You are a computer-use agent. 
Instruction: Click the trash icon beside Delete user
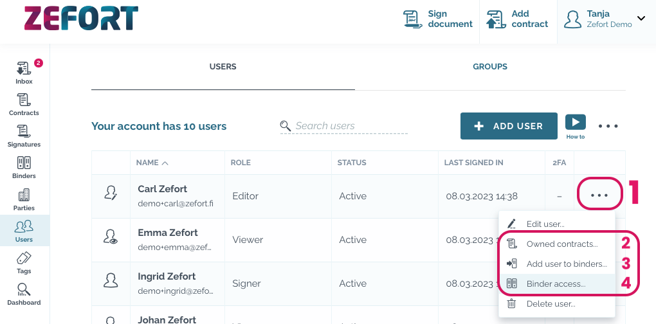[511, 304]
